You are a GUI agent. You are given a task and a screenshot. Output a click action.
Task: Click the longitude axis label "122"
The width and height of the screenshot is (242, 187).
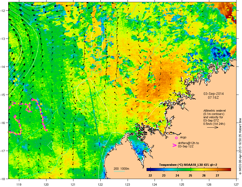point(100,184)
